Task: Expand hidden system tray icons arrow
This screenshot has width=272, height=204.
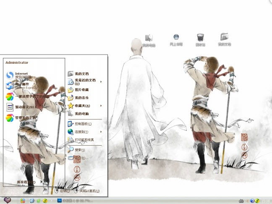Action: point(247,201)
